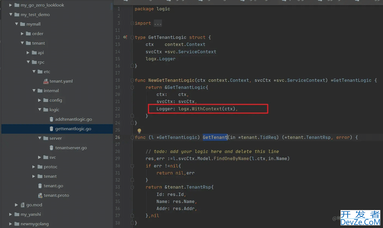This screenshot has width=383, height=228.
Task: Fold the if err block at line 30
Action: pyautogui.click(x=132, y=166)
